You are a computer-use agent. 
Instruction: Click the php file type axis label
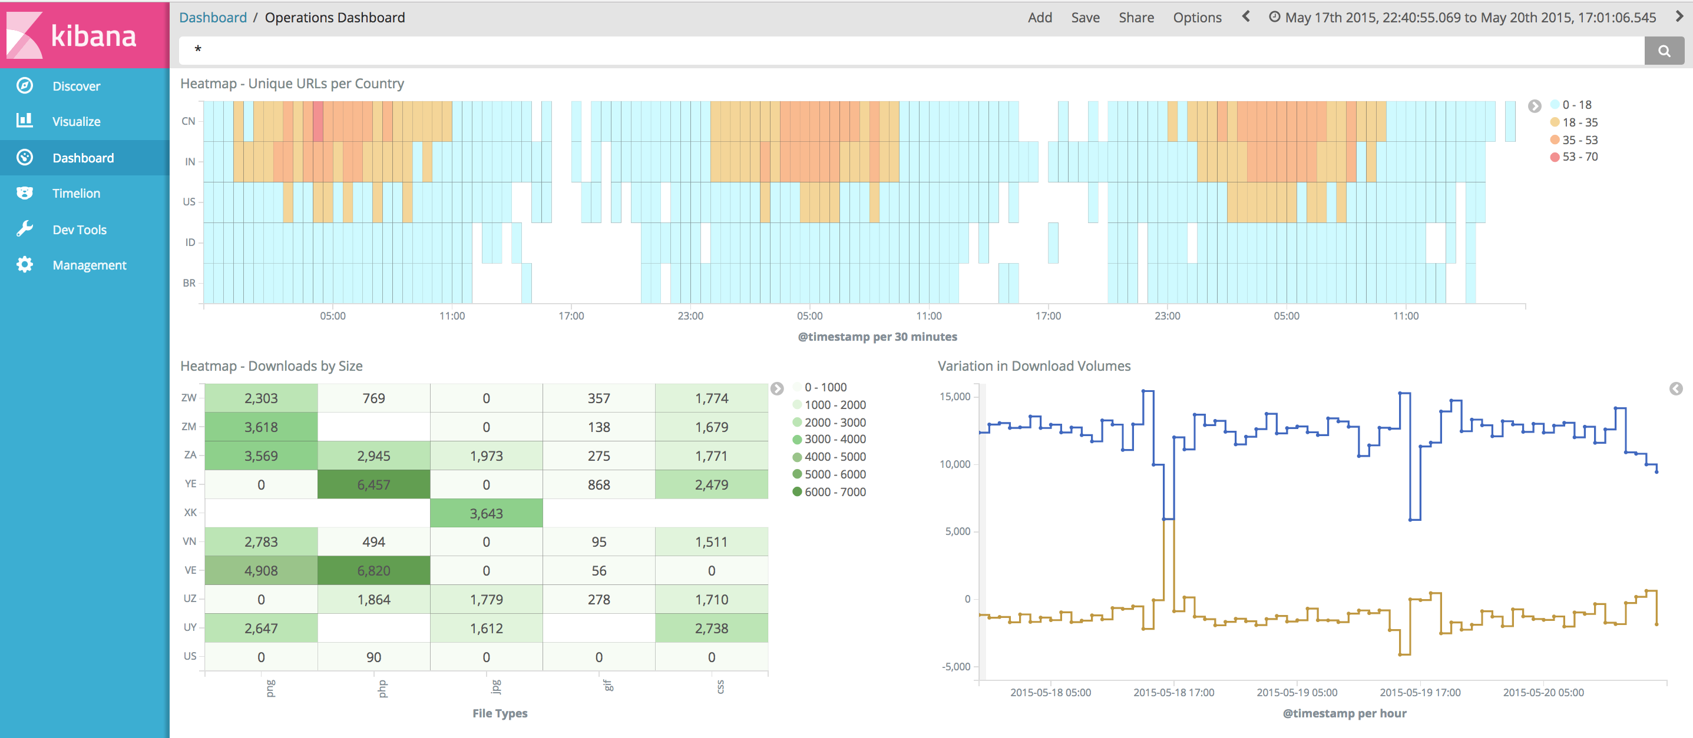click(x=382, y=688)
